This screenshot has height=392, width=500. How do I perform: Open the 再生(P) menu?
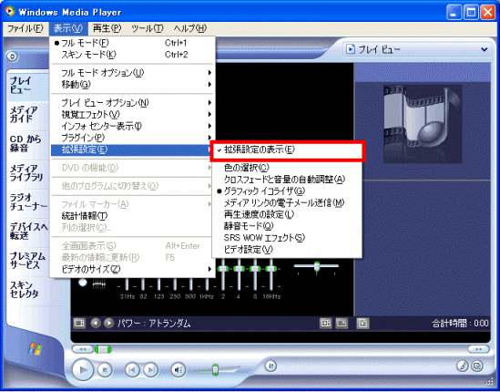pos(107,28)
